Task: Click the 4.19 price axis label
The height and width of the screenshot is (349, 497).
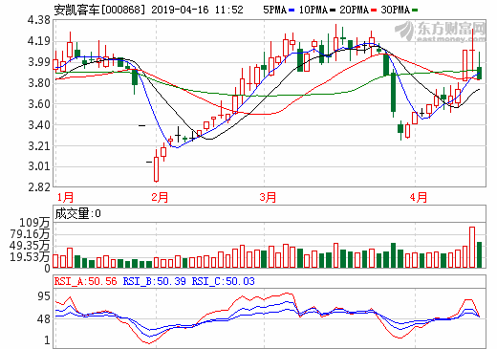Action: pyautogui.click(x=39, y=41)
